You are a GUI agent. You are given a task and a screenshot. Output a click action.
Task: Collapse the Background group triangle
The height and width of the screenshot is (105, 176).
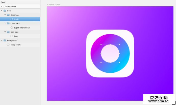pyautogui.click(x=2, y=40)
